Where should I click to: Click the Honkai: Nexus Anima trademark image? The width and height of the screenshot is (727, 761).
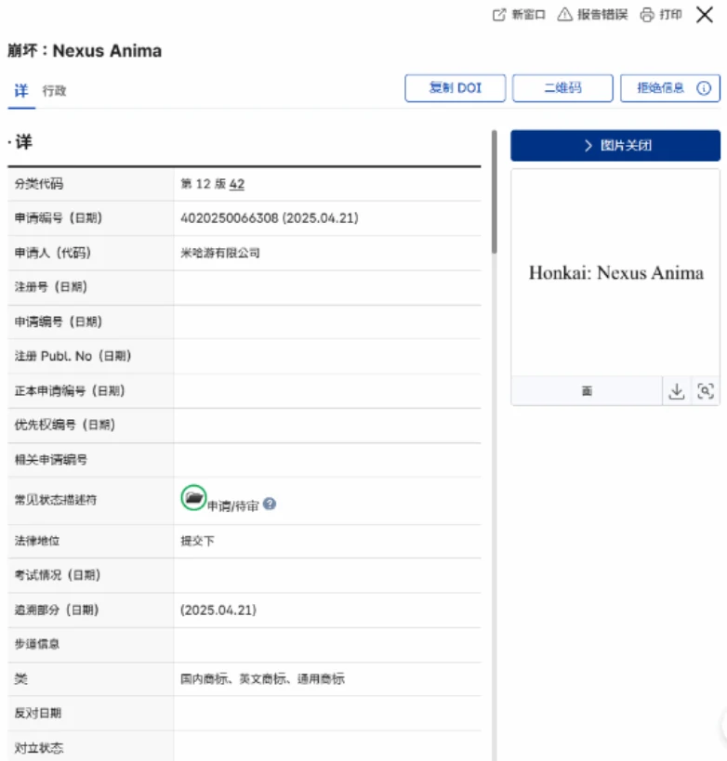(615, 273)
